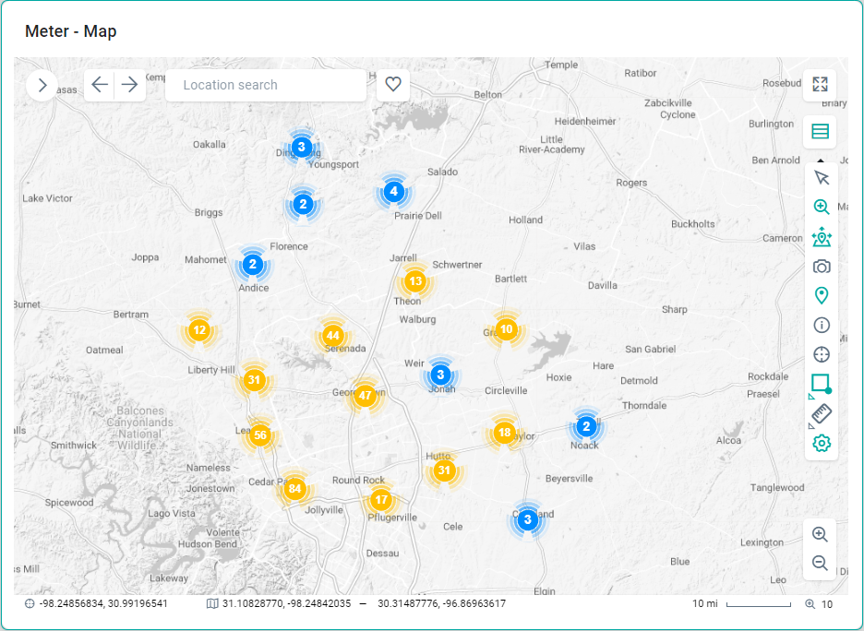The height and width of the screenshot is (631, 864).
Task: Take a map snapshot with camera icon
Action: click(x=822, y=267)
